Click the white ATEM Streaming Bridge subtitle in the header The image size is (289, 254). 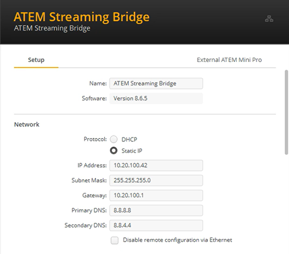[x=52, y=28]
